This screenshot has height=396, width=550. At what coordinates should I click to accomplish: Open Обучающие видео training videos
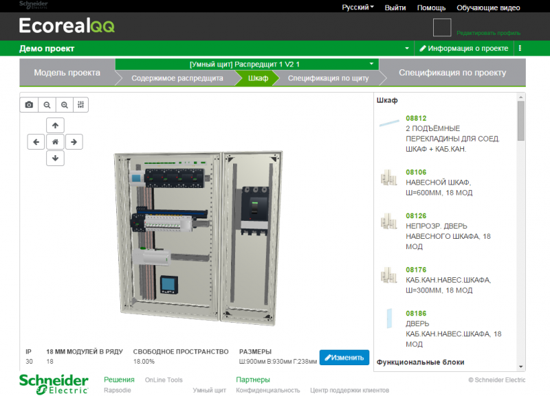click(x=488, y=8)
